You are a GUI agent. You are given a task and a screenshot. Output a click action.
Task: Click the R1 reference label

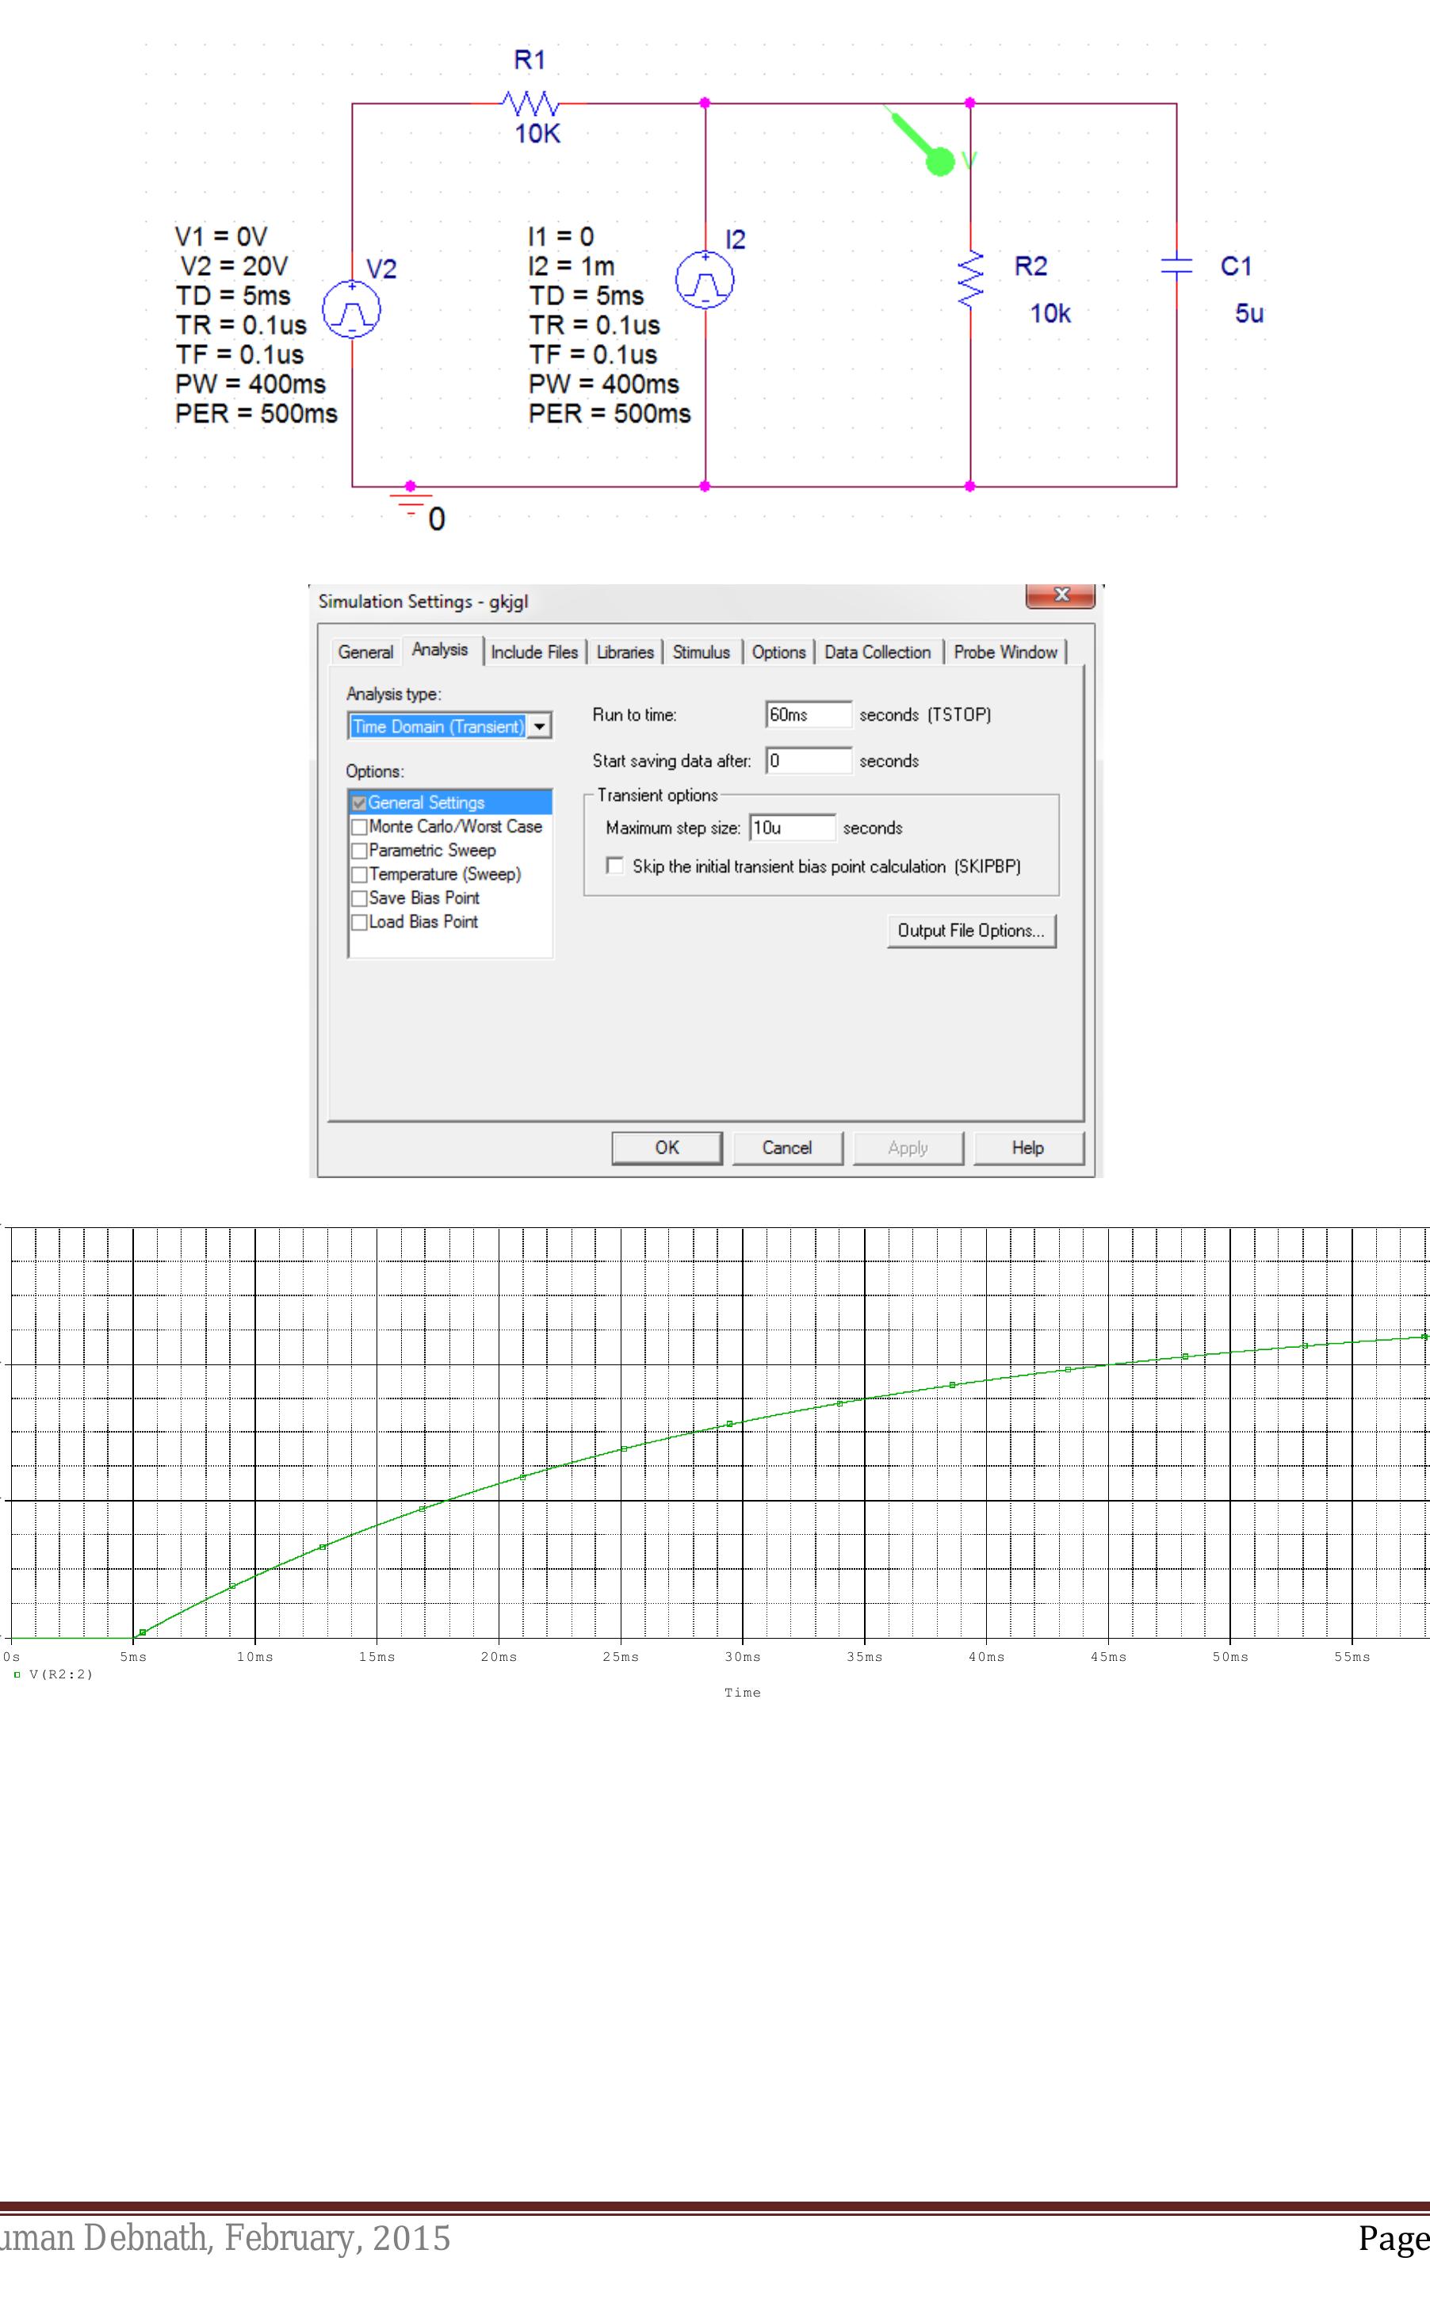click(530, 59)
